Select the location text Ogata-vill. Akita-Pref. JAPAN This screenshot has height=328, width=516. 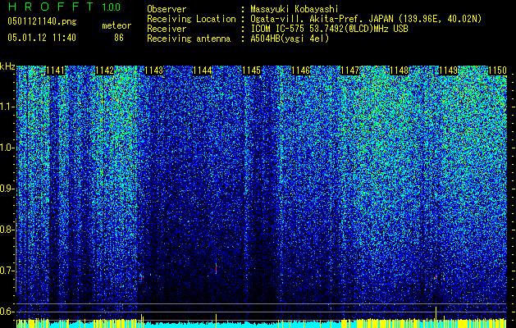tap(322, 19)
